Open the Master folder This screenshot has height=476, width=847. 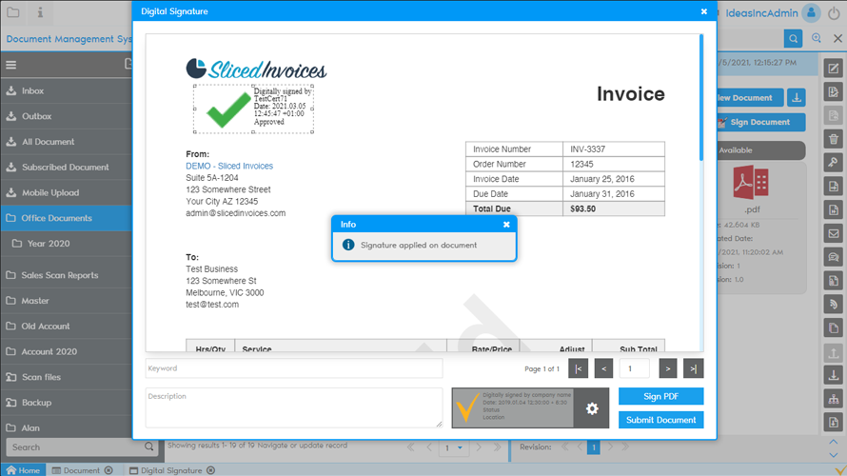click(x=66, y=301)
